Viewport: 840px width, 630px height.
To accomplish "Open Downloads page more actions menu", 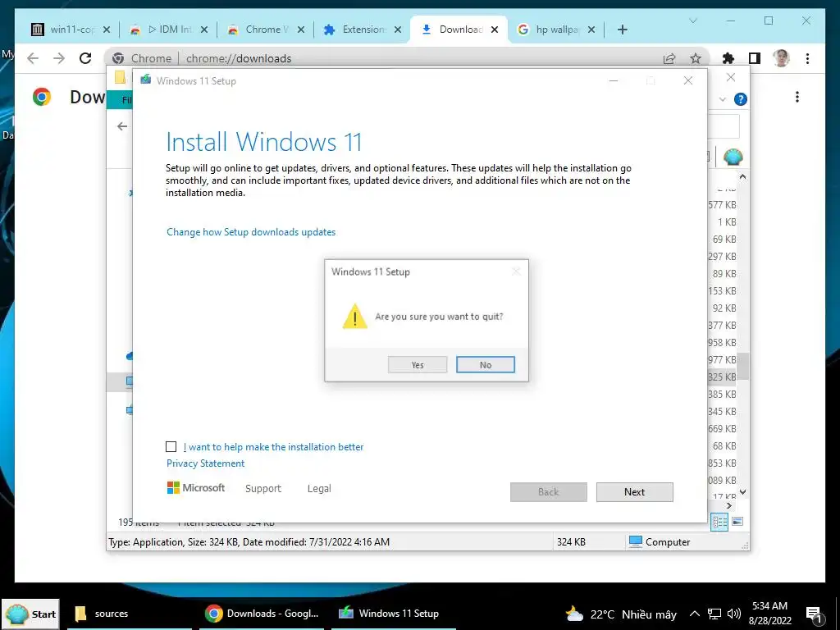I will click(x=797, y=97).
